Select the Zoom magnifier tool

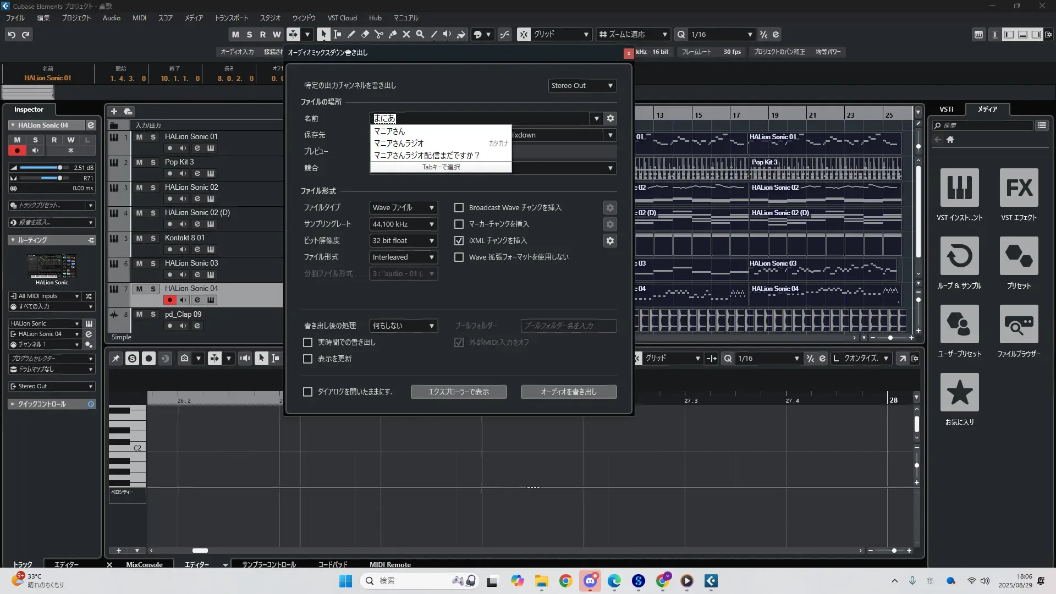pyautogui.click(x=420, y=34)
